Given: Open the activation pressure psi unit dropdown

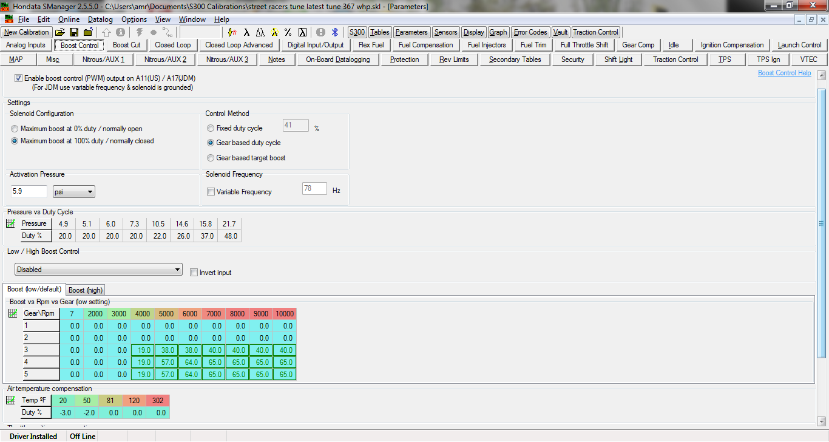Looking at the screenshot, I should click(73, 192).
